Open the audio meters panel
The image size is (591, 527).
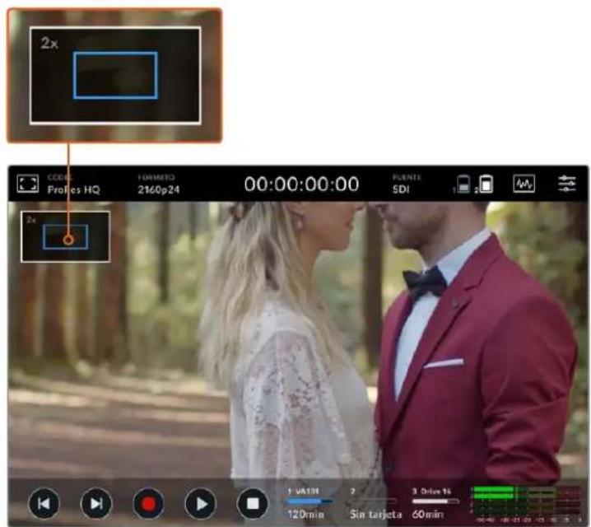click(525, 505)
